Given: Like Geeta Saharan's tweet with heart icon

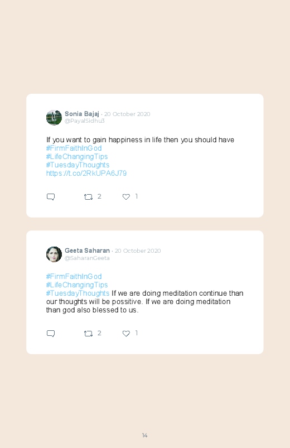Looking at the screenshot, I should [x=126, y=334].
